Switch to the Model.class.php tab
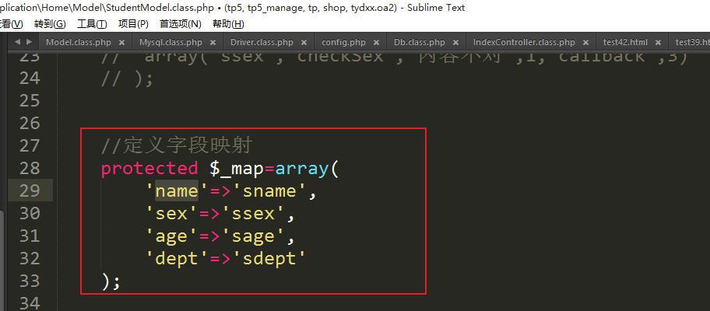Viewport: 710px width, 311px height. click(79, 43)
